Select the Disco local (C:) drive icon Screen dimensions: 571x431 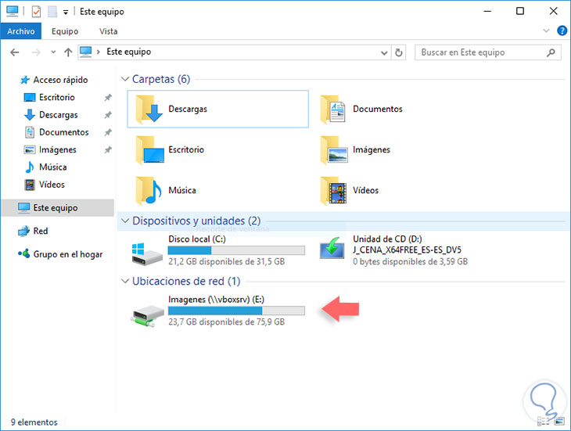tap(146, 253)
